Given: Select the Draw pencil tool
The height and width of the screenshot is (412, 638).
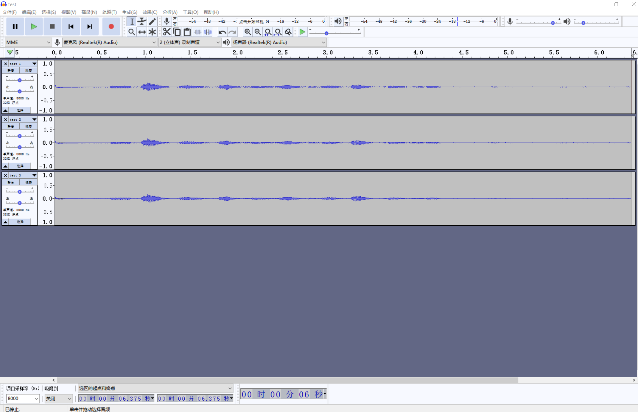Looking at the screenshot, I should pyautogui.click(x=152, y=21).
